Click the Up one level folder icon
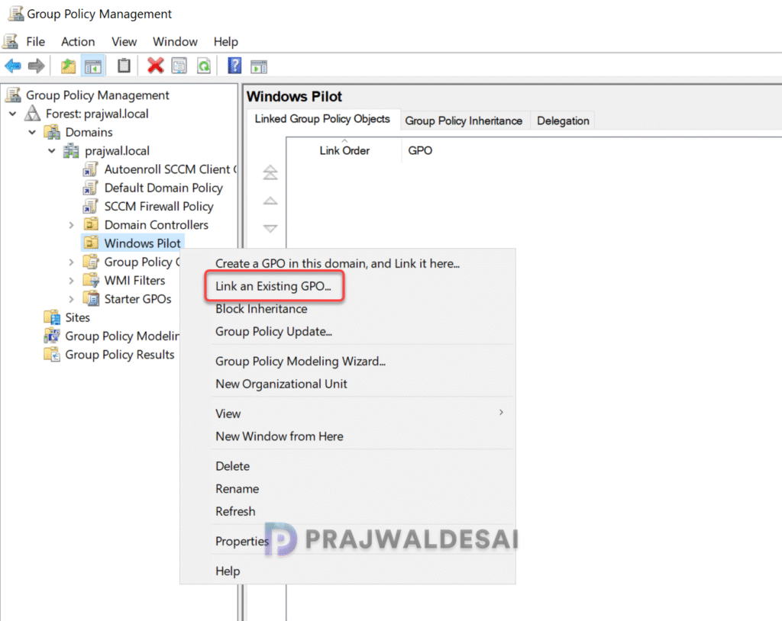Viewport: 782px width, 621px height. pyautogui.click(x=68, y=66)
